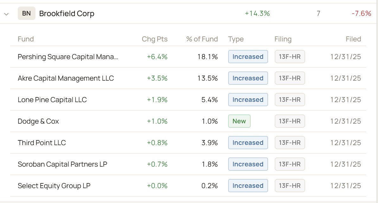
Task: Open the Brookfield Corp company name
Action: pos(67,14)
